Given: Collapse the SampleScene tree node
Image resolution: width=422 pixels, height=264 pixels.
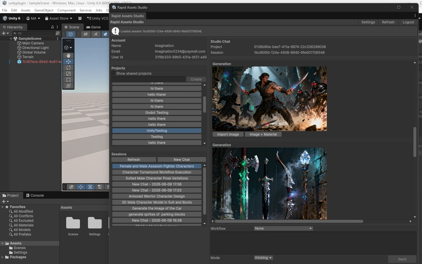Looking at the screenshot, I should (11, 39).
